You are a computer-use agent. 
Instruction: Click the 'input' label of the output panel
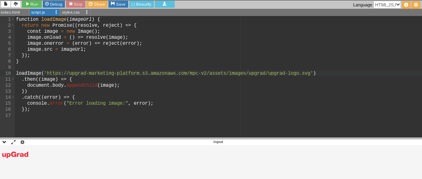point(218,142)
